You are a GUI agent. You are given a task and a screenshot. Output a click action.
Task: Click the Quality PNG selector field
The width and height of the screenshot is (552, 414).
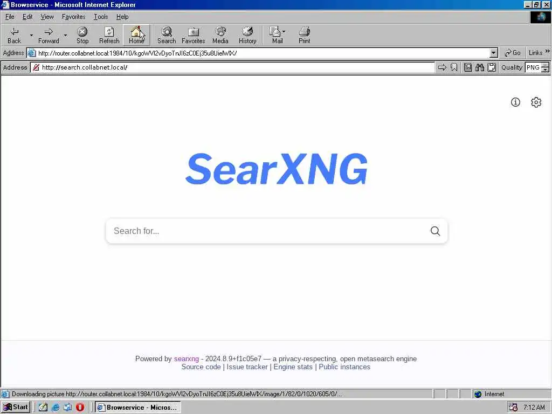(533, 67)
